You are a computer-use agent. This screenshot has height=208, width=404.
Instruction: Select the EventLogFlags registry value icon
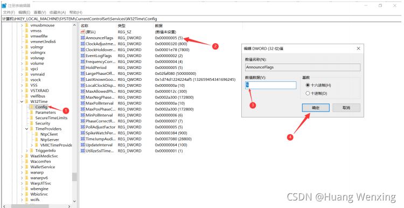pyautogui.click(x=83, y=56)
